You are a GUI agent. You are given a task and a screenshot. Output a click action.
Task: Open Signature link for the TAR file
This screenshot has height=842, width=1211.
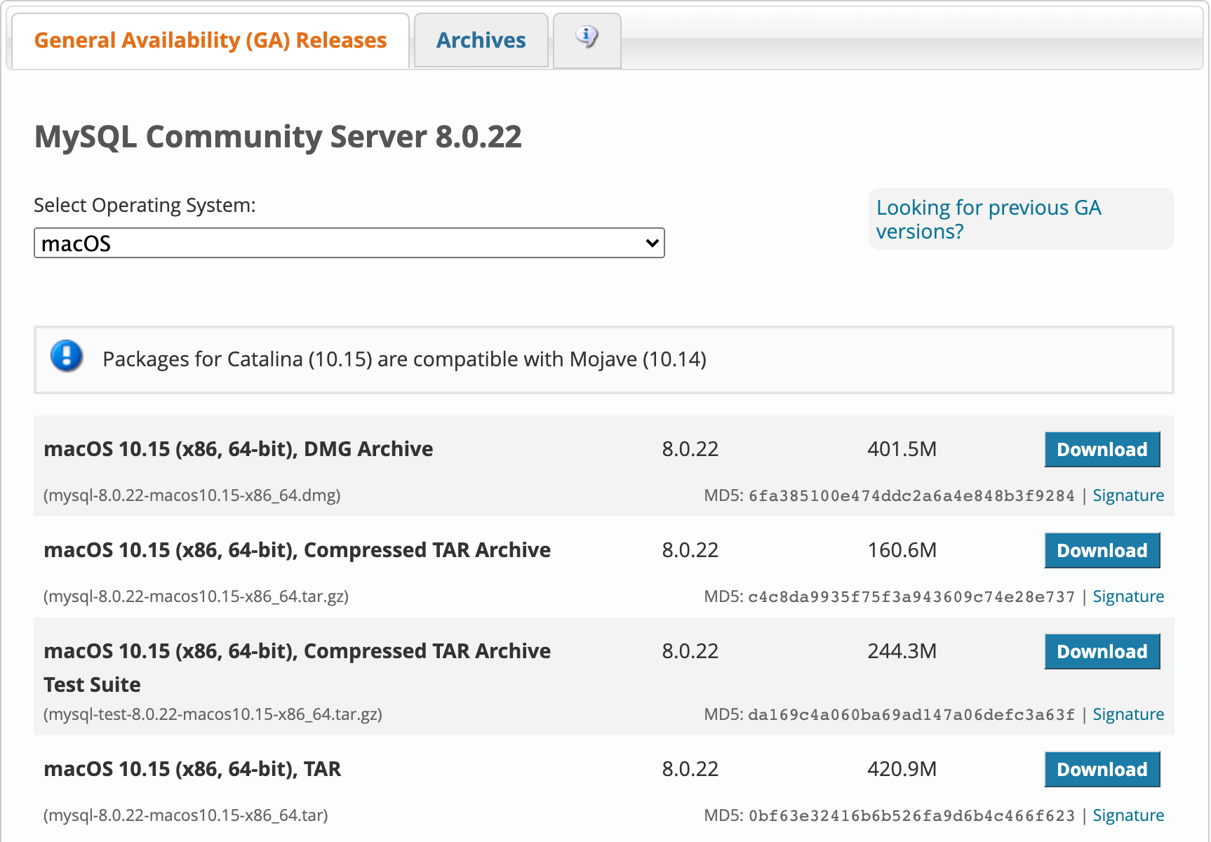(x=1128, y=815)
